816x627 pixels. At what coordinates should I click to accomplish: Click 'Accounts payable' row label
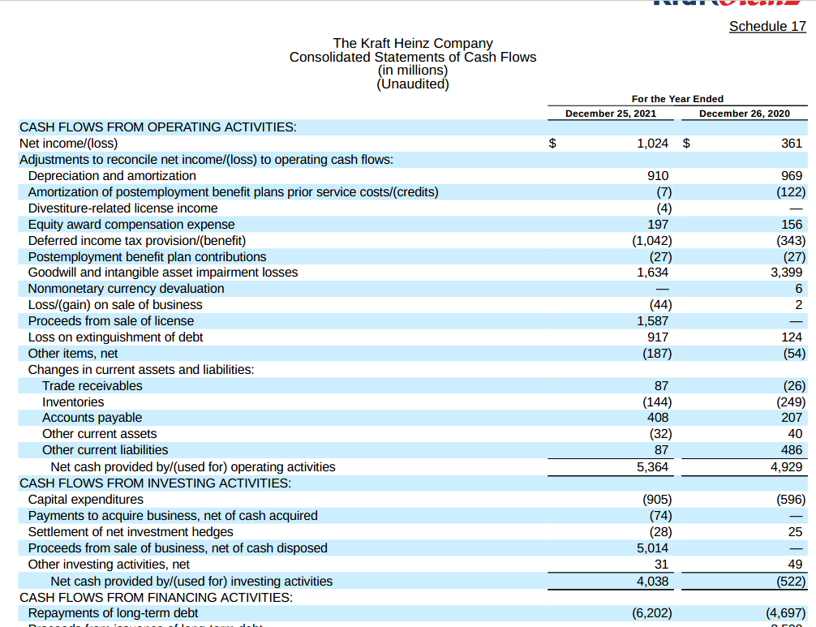(x=92, y=417)
